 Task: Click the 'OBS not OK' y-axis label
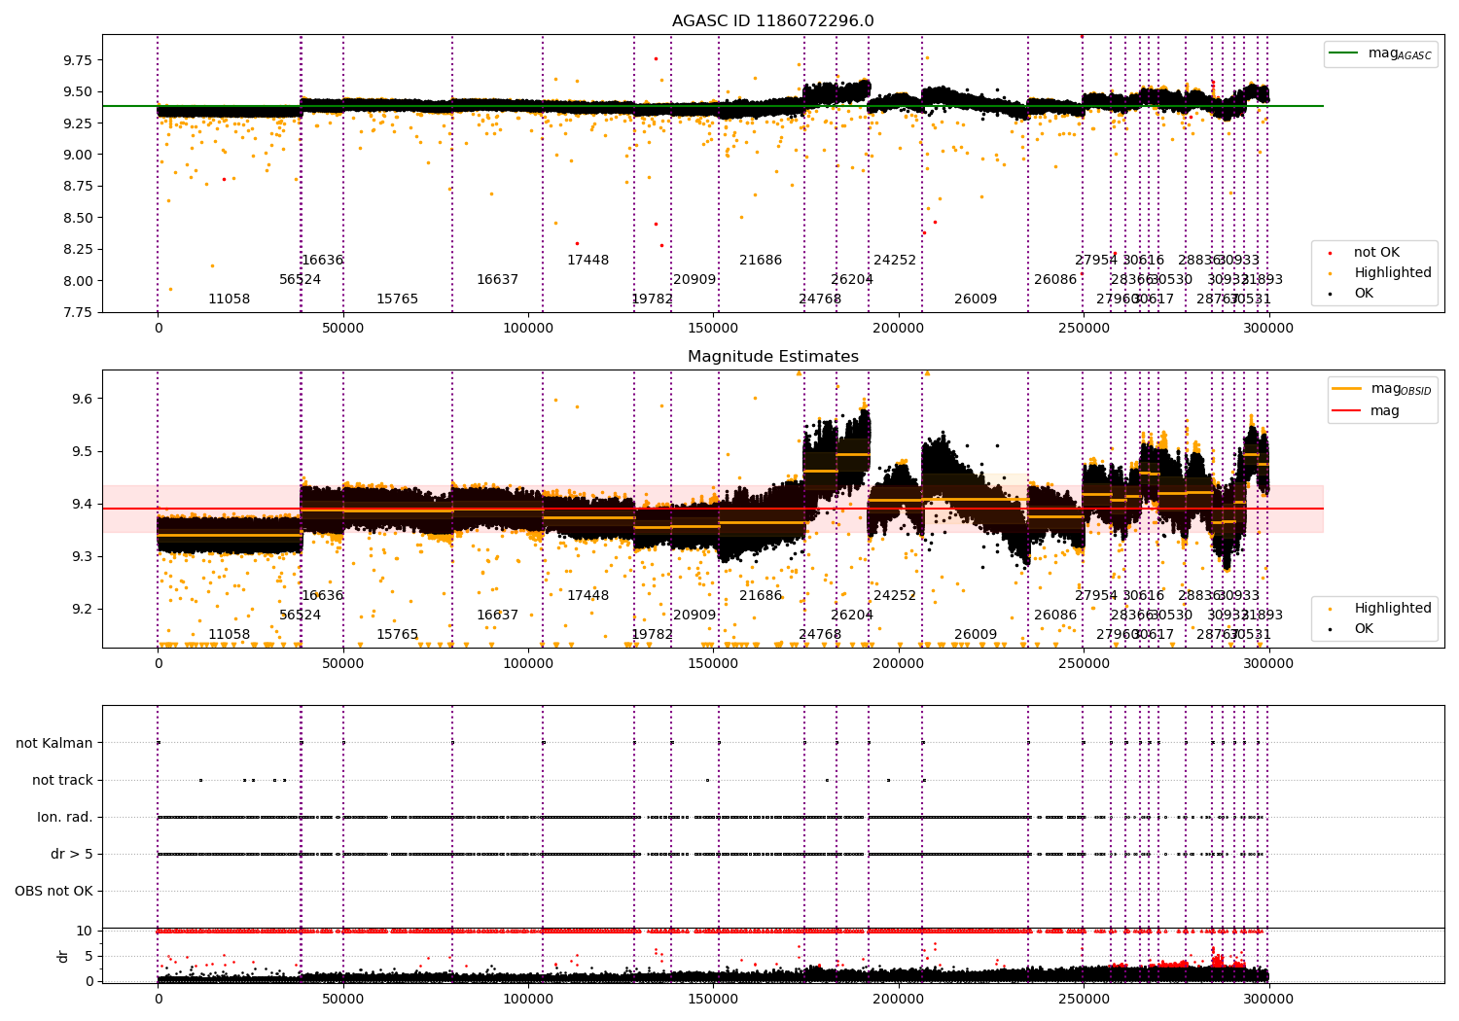53,892
